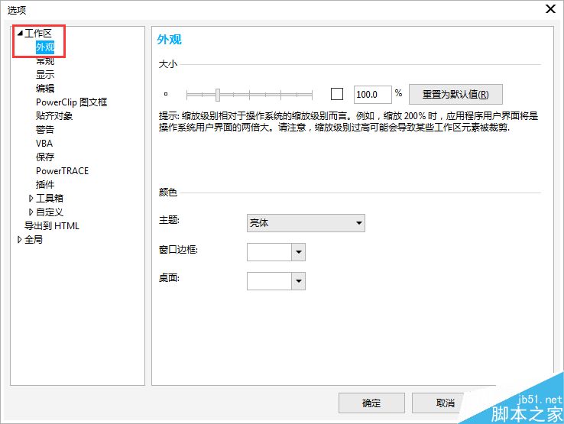Open the 窗口边框 color dropdown arrow
Screen dimensions: 564x424
tap(299, 252)
